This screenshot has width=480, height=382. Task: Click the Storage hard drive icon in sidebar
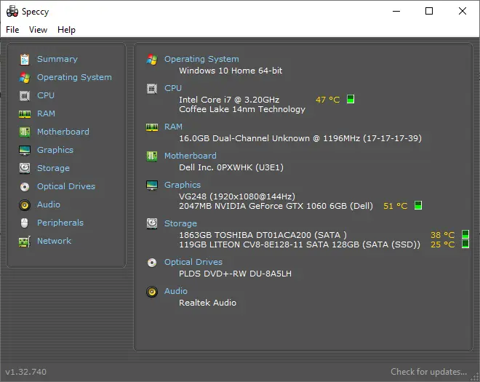click(x=25, y=168)
